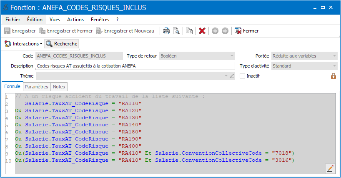Click the Thème edit pencil icon
341x178 pixels.
[x=232, y=76]
